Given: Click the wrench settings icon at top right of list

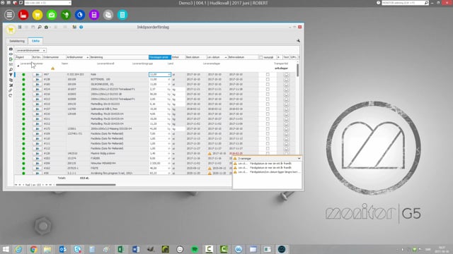Looking at the screenshot, I should click(x=298, y=41).
